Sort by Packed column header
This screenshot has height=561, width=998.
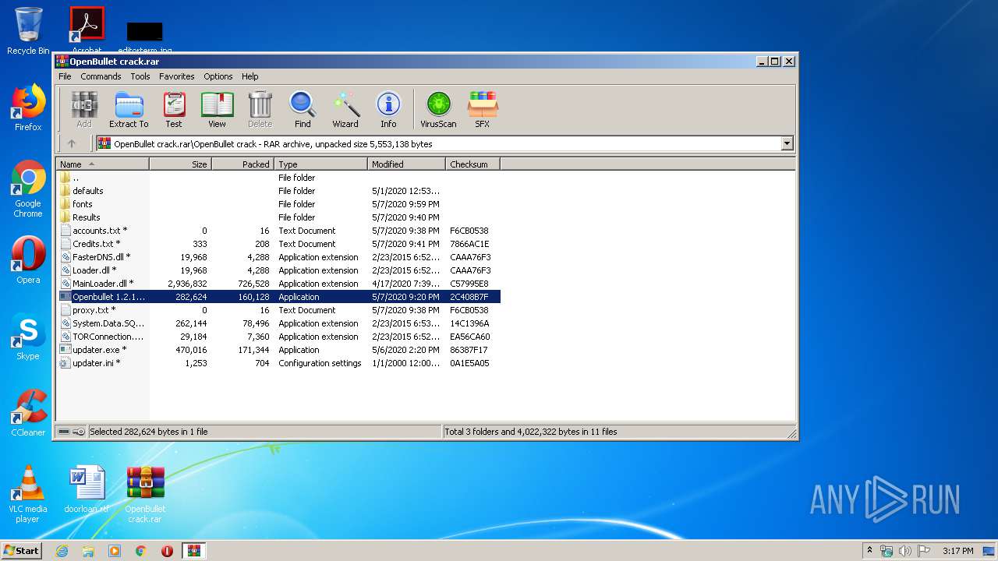pyautogui.click(x=242, y=164)
